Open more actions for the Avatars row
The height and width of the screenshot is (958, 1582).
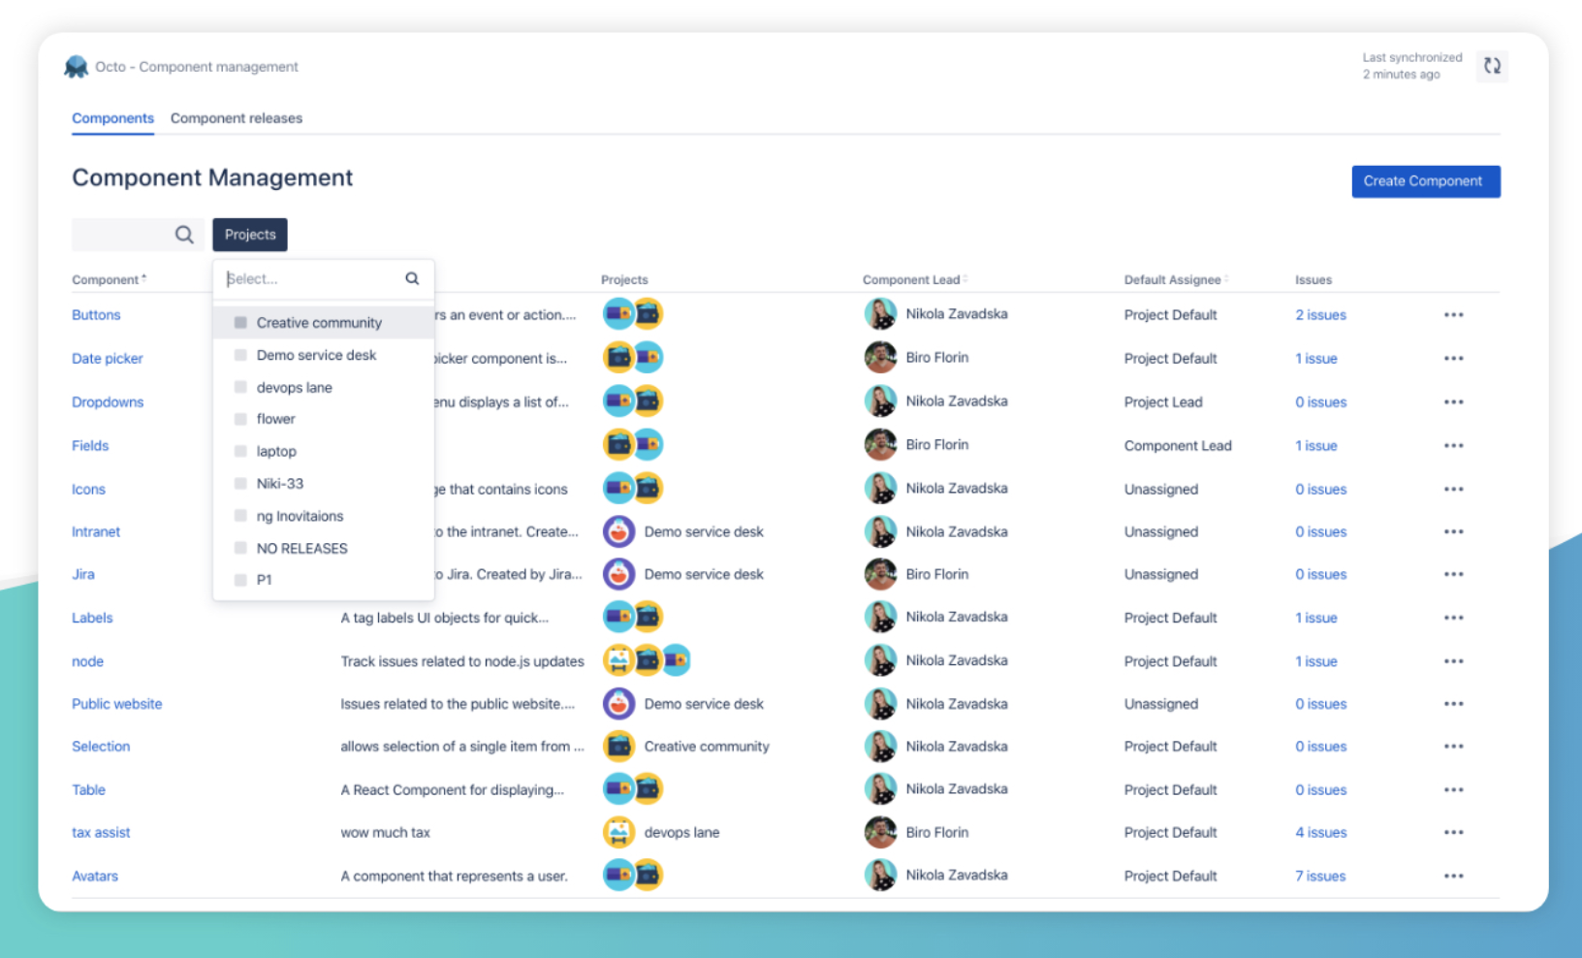(x=1453, y=877)
